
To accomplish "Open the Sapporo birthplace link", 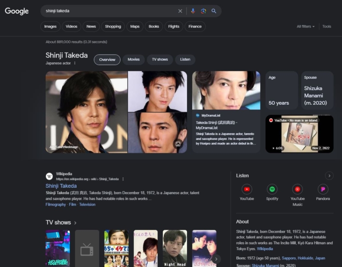I will click(289, 258).
